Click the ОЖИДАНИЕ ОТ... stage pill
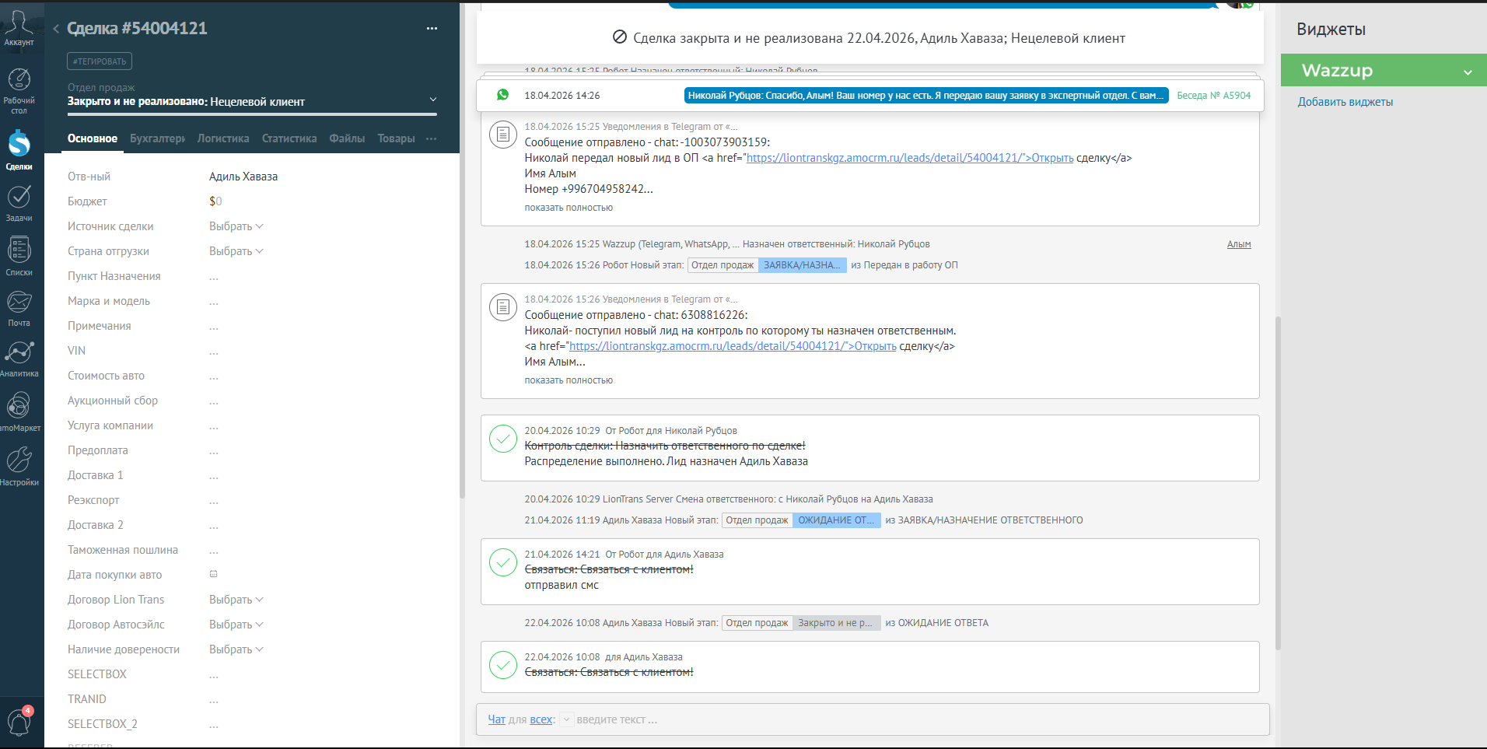Image resolution: width=1487 pixels, height=749 pixels. click(x=836, y=520)
